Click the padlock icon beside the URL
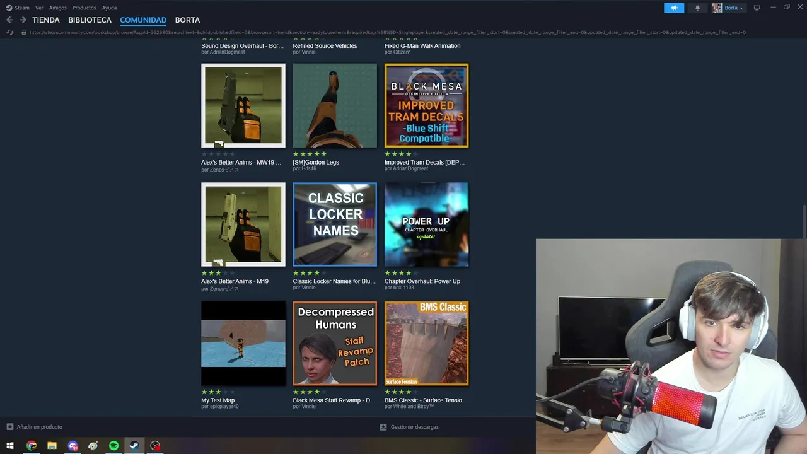 [24, 32]
